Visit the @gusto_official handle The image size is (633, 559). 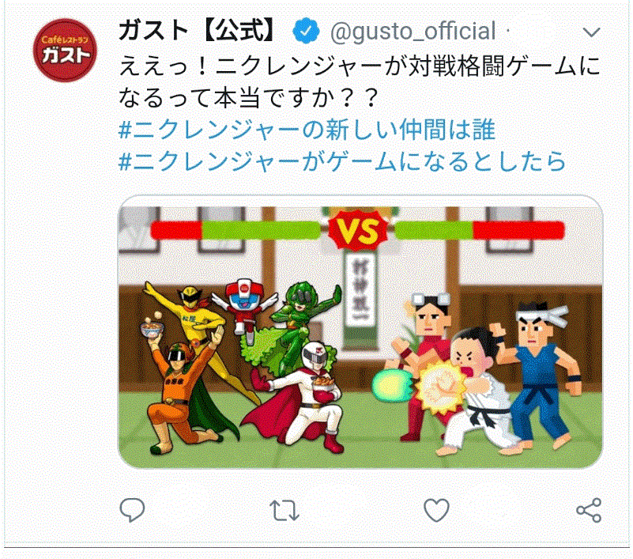pyautogui.click(x=413, y=32)
